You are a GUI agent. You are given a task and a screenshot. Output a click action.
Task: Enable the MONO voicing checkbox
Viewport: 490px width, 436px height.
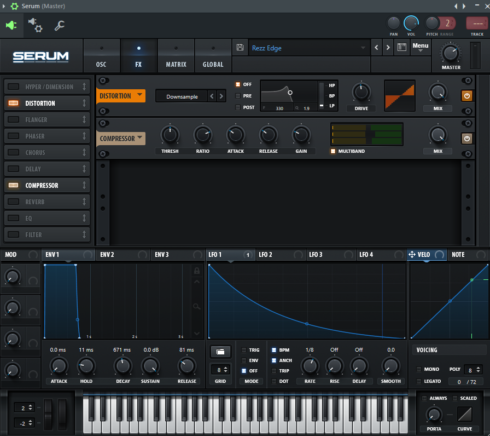[x=419, y=369]
